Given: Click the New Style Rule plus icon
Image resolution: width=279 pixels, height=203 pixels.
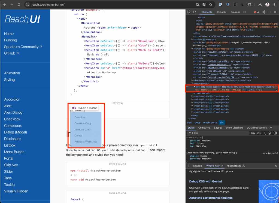Looking at the screenshot, I should click(x=264, y=133).
